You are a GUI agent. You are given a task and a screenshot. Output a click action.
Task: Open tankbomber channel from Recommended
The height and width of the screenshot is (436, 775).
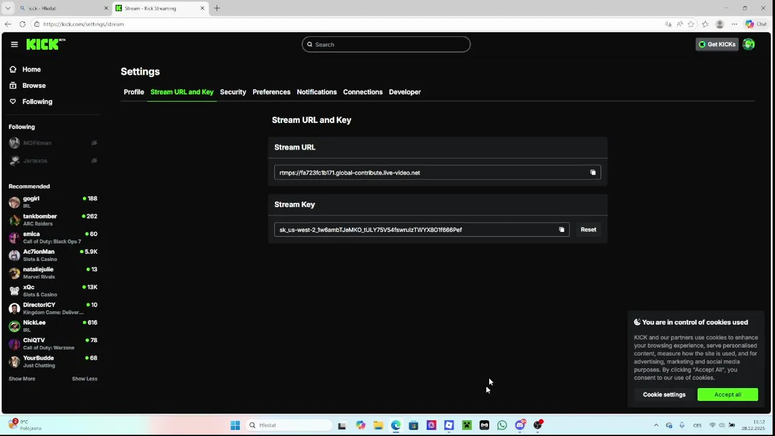coord(53,220)
